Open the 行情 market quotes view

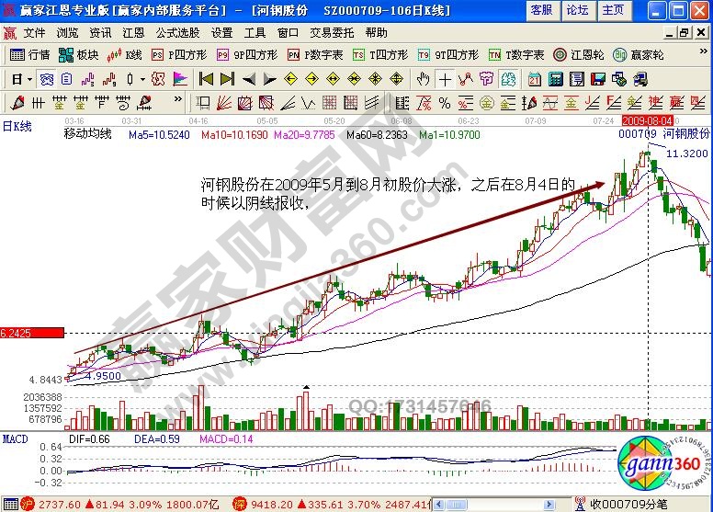pyautogui.click(x=29, y=55)
